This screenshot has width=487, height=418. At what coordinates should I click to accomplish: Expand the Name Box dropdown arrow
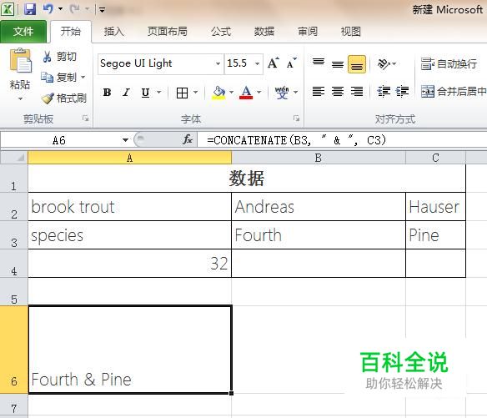(x=125, y=140)
